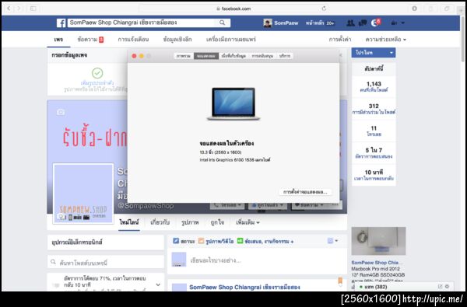
Task: Toggle the Safari sidebar button
Action: (33, 9)
